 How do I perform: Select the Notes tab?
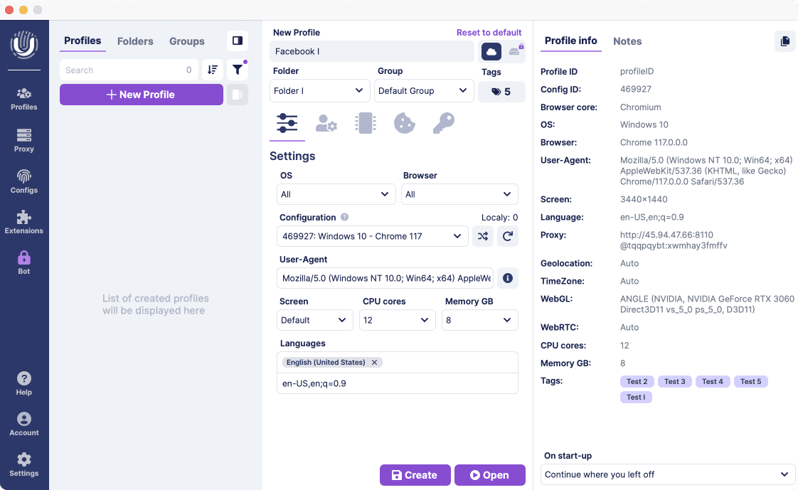click(x=627, y=41)
